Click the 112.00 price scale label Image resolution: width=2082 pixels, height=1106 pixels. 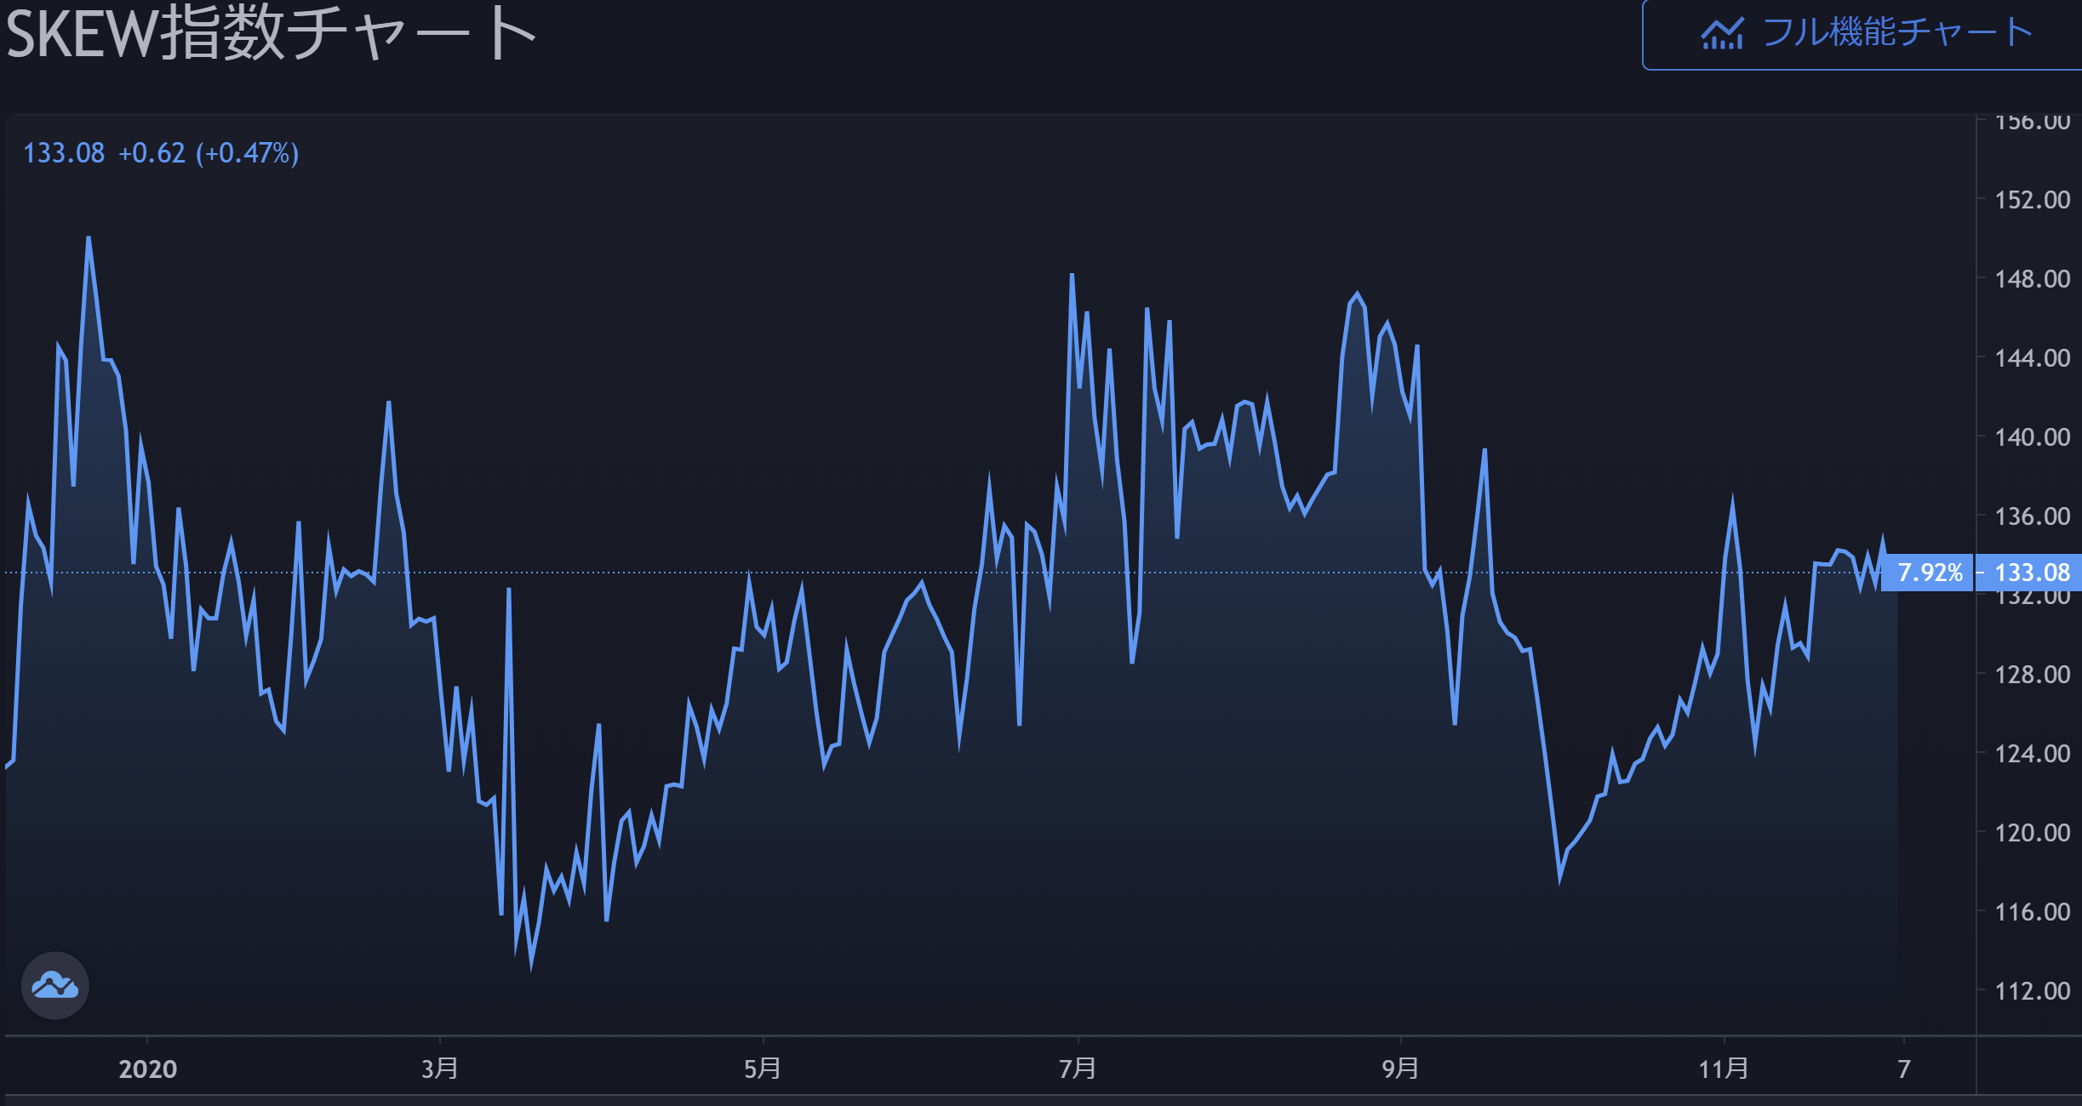[2032, 991]
